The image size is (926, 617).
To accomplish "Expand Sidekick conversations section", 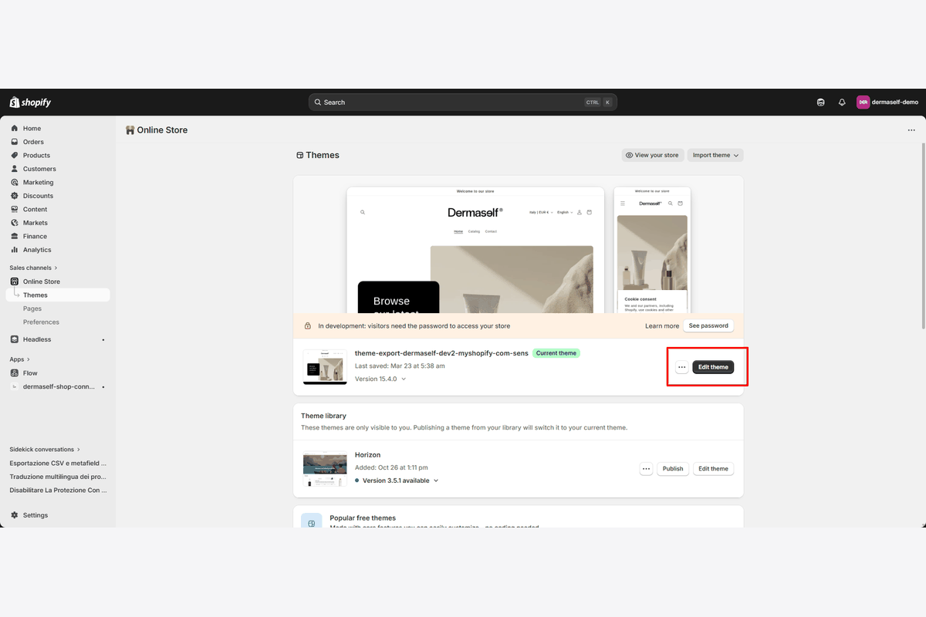I will point(45,450).
